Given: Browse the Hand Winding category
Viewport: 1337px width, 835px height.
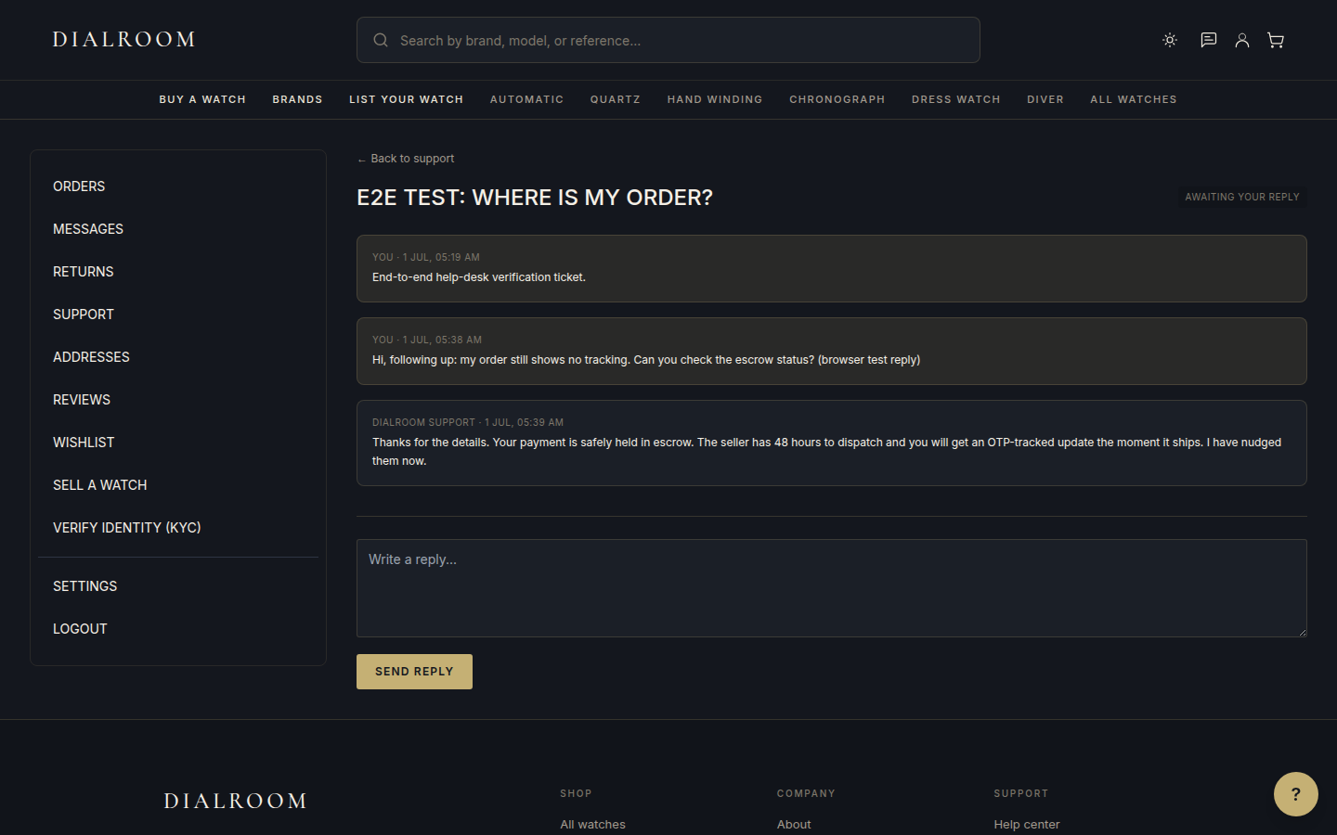Looking at the screenshot, I should coord(715,99).
